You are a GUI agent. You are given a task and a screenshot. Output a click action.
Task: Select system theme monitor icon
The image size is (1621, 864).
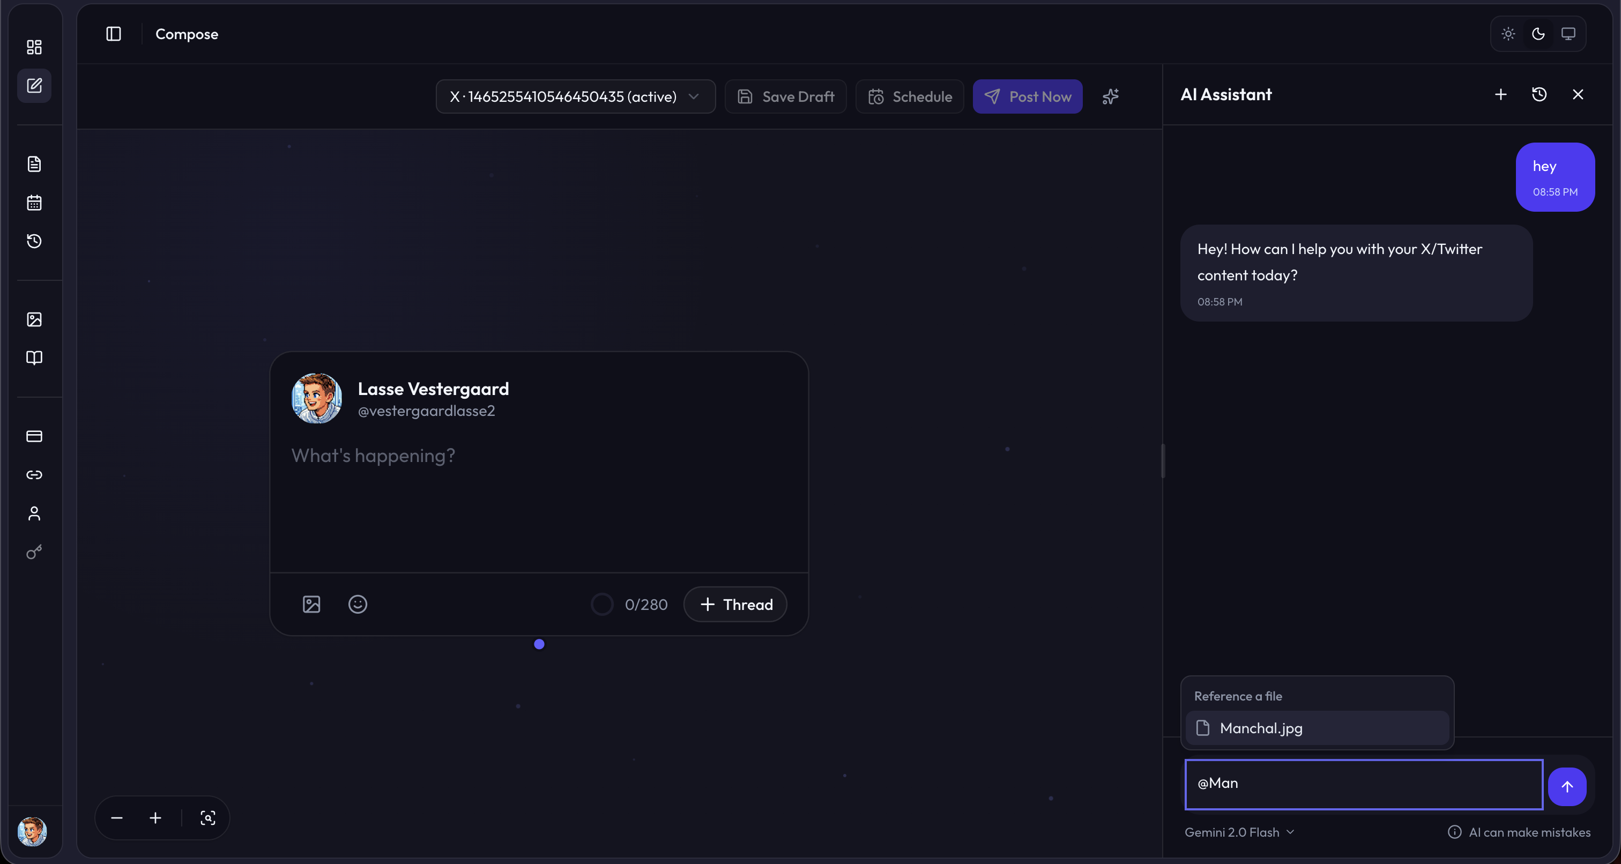point(1568,34)
